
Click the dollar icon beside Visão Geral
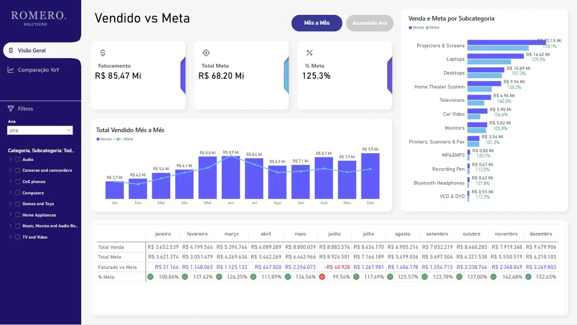11,50
